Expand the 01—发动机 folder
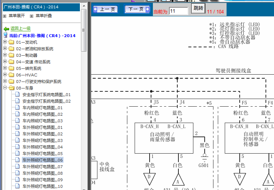The height and width of the screenshot is (190, 274). [5, 42]
